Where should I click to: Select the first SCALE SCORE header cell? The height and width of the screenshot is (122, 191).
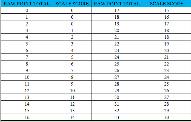tap(72, 4)
